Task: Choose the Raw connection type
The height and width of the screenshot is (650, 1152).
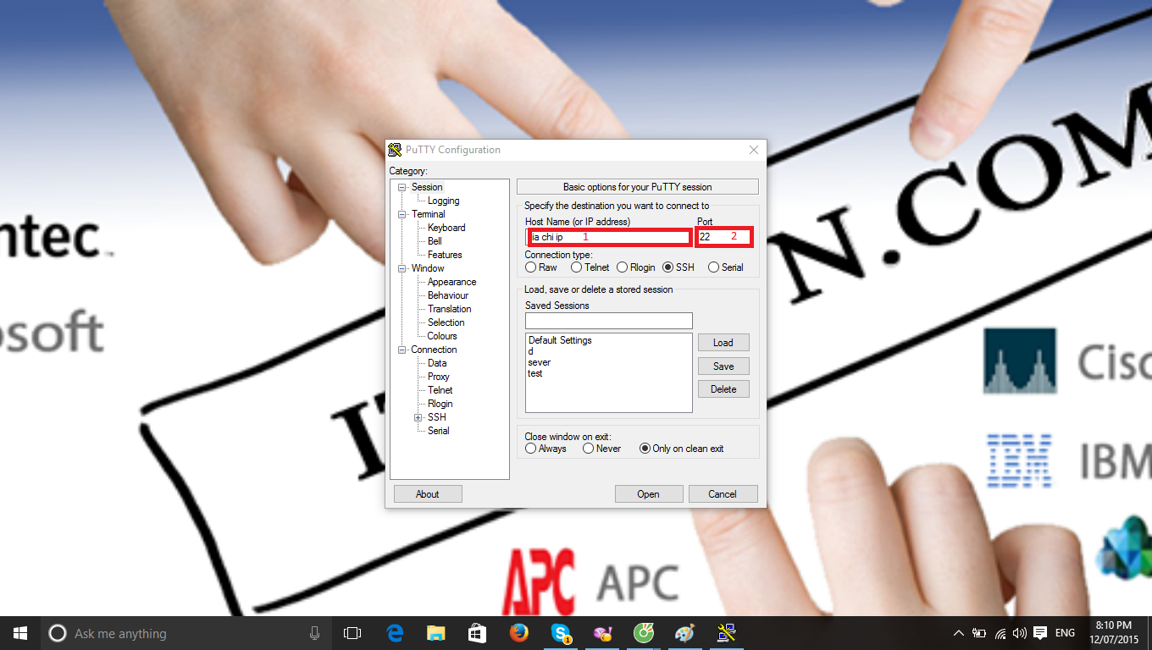Action: point(531,267)
